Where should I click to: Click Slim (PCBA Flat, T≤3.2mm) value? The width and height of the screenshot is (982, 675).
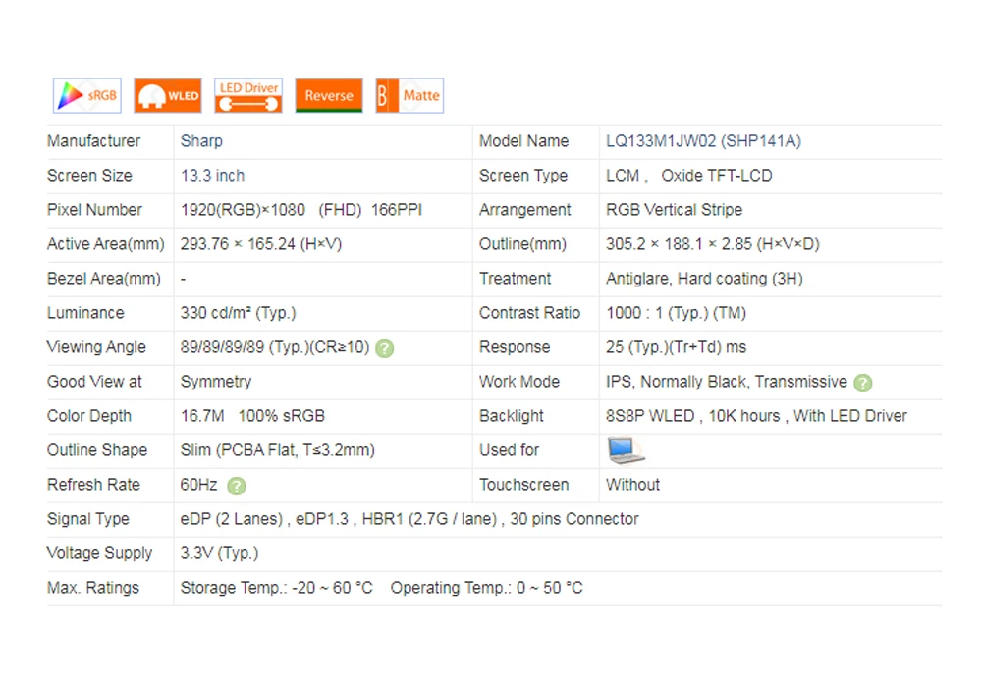(278, 451)
